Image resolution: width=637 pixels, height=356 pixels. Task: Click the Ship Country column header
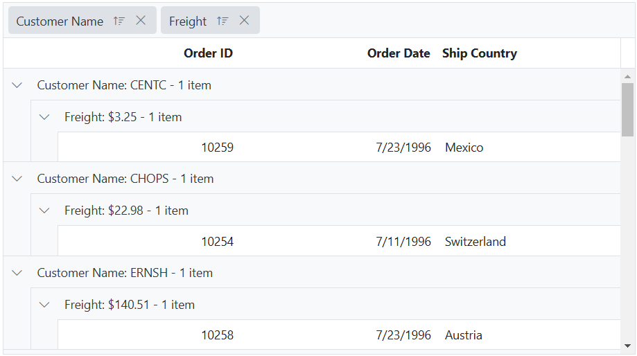(480, 53)
